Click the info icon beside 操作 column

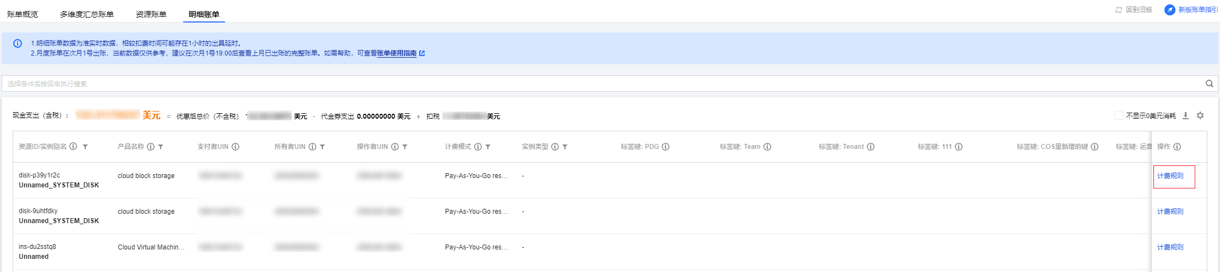tap(1177, 147)
